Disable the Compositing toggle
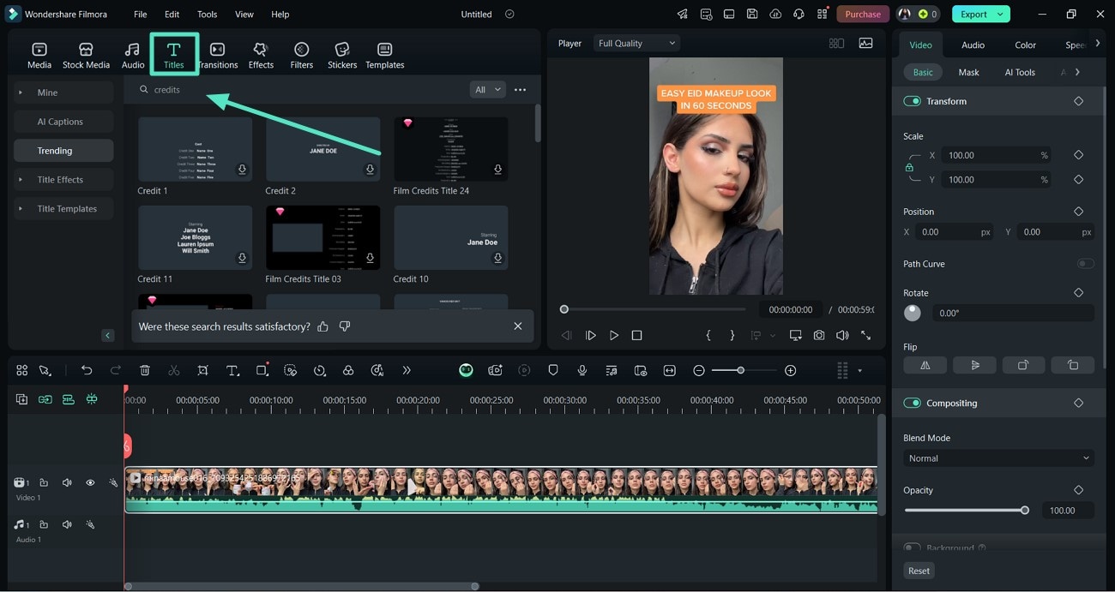The height and width of the screenshot is (592, 1115). 912,403
